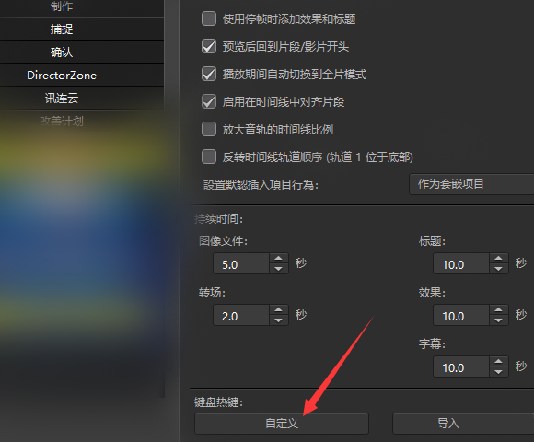Decrease subtitle duration with down arrow
Screen dimensions: 534x442
click(x=498, y=372)
